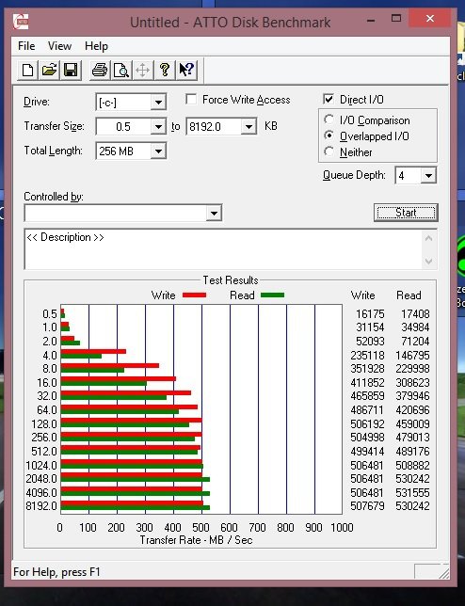Screen dimensions: 465x606
Task: Select the I/O Comparison radio button
Action: click(329, 120)
